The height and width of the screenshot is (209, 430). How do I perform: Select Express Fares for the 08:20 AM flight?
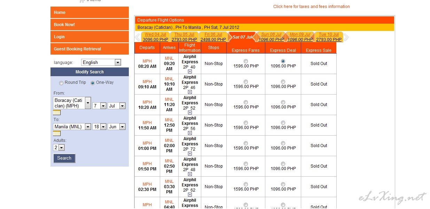[246, 61]
